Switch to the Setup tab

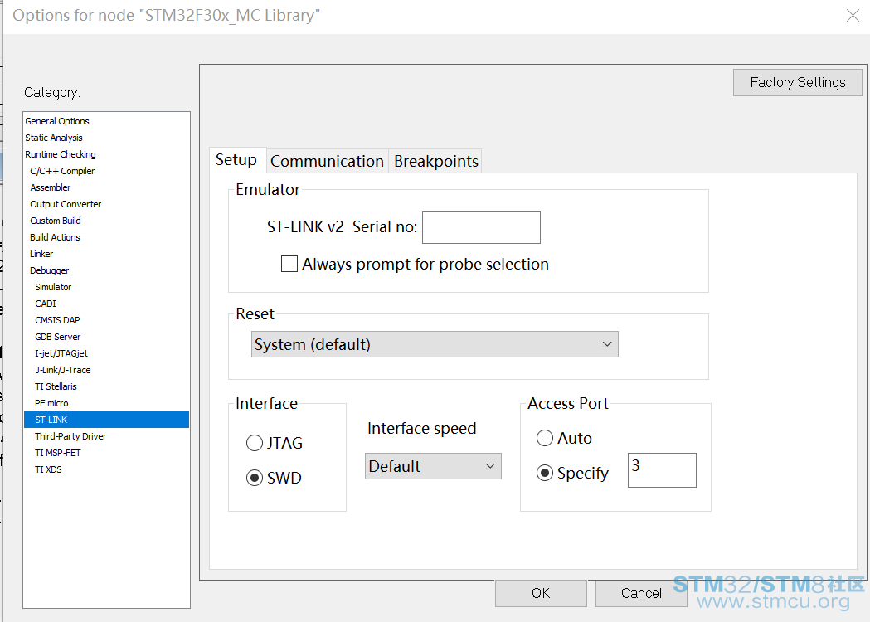[x=236, y=160]
